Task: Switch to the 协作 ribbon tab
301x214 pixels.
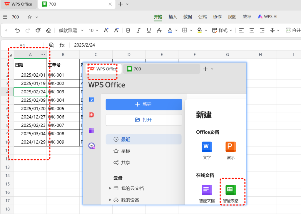Action: pyautogui.click(x=217, y=17)
